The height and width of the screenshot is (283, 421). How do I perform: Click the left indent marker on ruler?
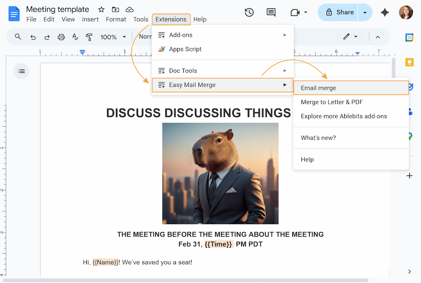coord(82,52)
